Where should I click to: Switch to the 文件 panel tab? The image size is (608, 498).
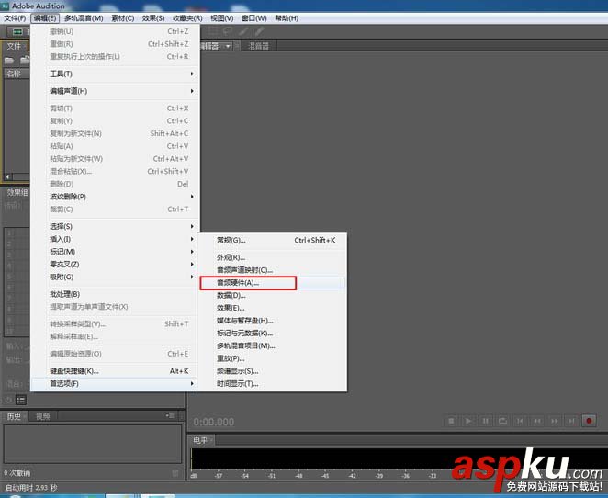tap(15, 46)
